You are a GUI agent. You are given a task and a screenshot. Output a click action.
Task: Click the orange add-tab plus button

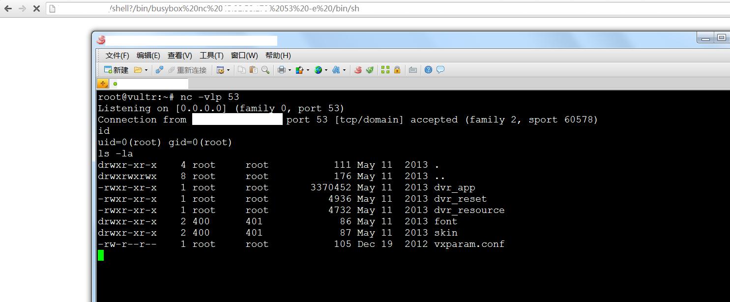(x=102, y=84)
